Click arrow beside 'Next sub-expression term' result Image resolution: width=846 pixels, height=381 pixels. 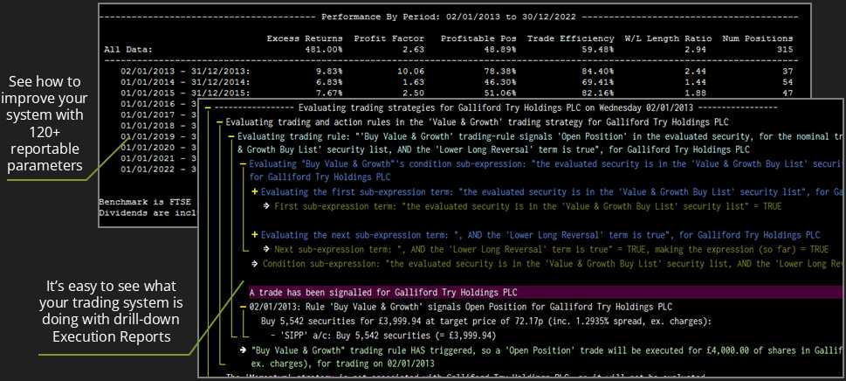point(267,248)
